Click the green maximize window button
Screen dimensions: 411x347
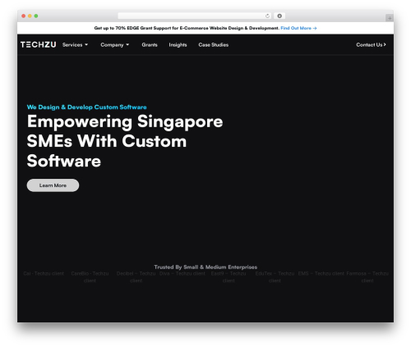(36, 16)
